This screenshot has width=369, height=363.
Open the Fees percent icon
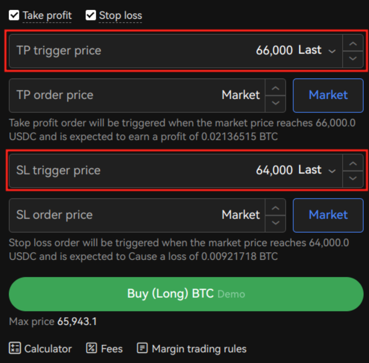pos(91,348)
